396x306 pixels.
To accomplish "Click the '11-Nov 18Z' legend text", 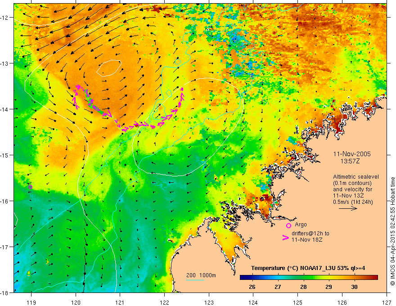I will (x=307, y=239).
